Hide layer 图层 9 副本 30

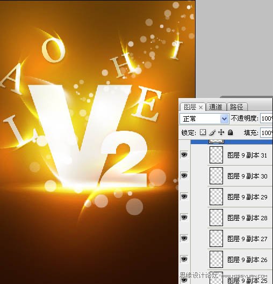click(184, 176)
